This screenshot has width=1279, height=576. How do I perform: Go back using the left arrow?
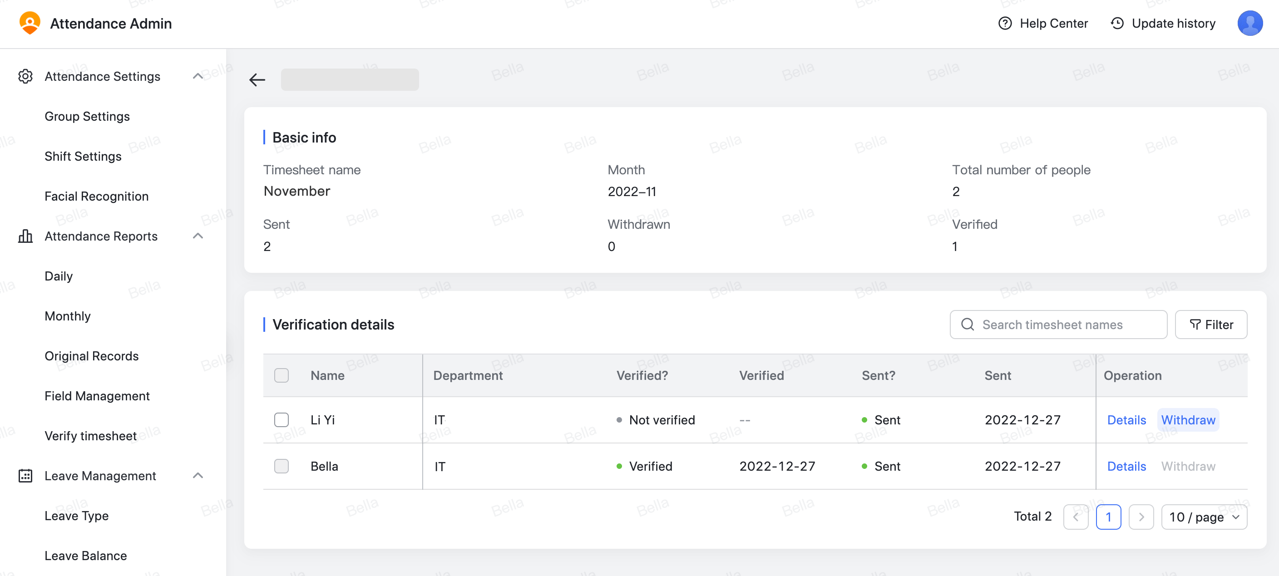click(x=257, y=79)
